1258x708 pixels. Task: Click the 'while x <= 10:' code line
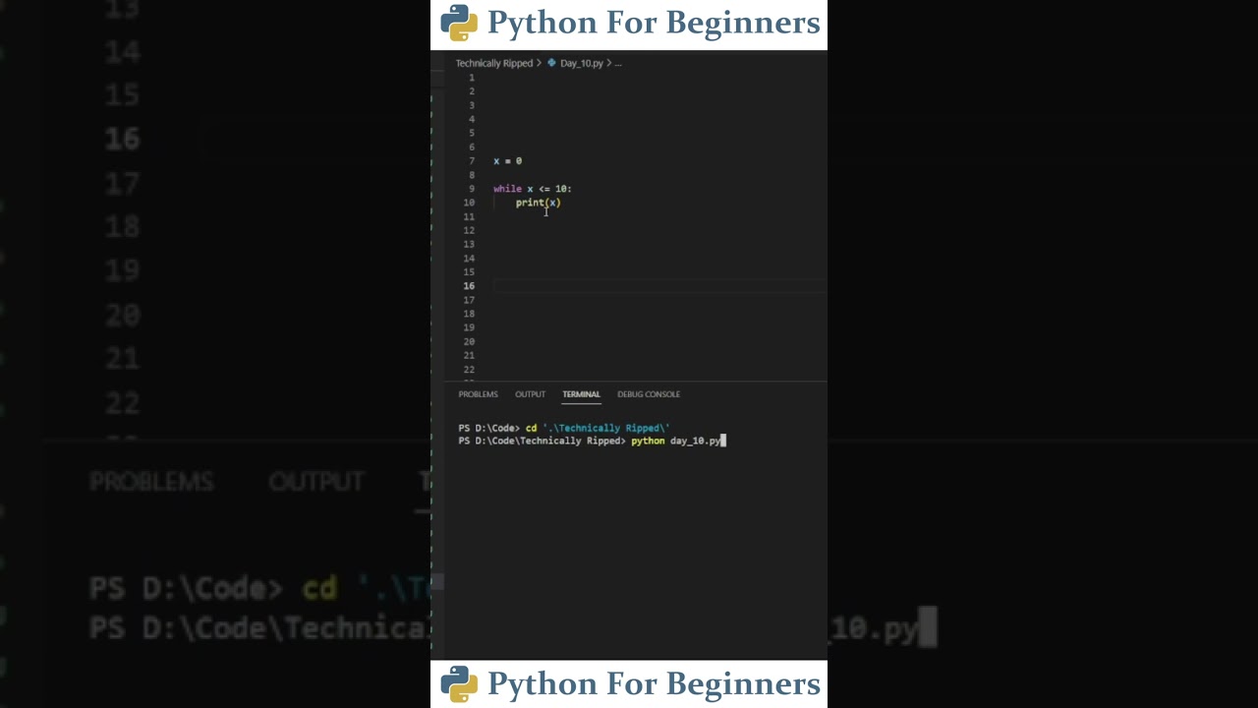coord(532,189)
